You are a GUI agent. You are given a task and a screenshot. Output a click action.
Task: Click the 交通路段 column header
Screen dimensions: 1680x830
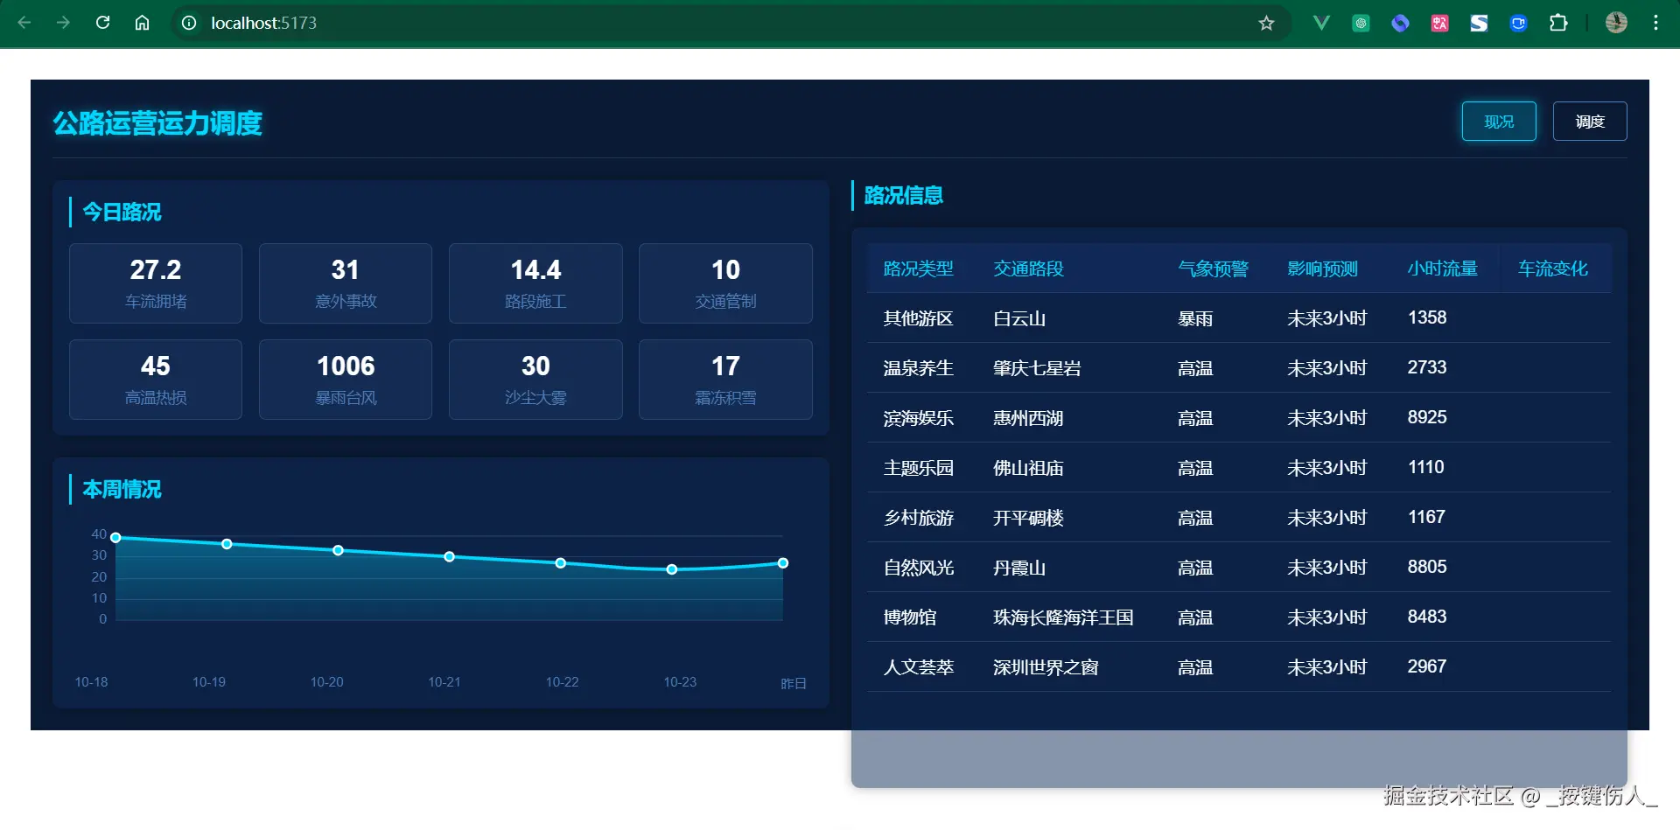[1028, 269]
